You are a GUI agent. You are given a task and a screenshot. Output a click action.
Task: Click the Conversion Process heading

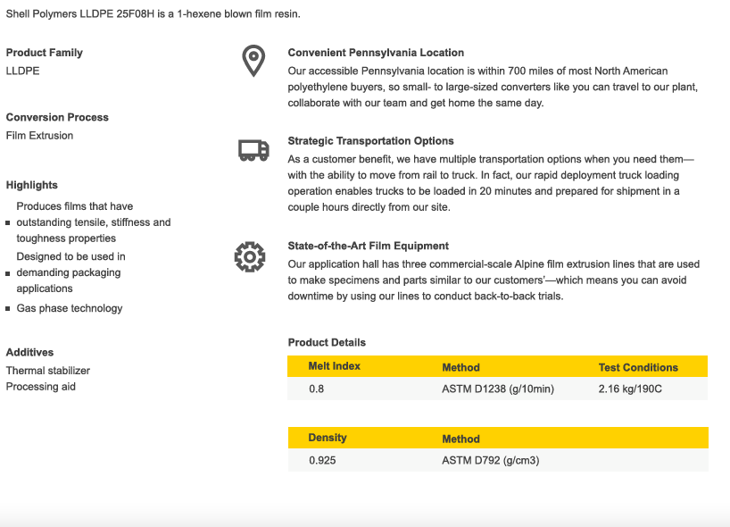[57, 117]
